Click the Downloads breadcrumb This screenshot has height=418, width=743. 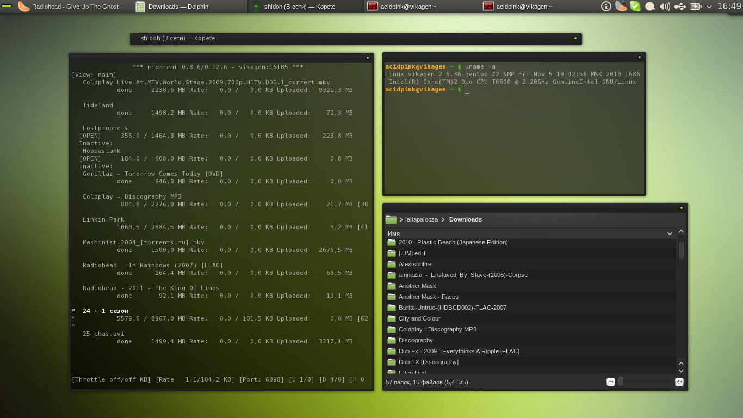pos(466,219)
